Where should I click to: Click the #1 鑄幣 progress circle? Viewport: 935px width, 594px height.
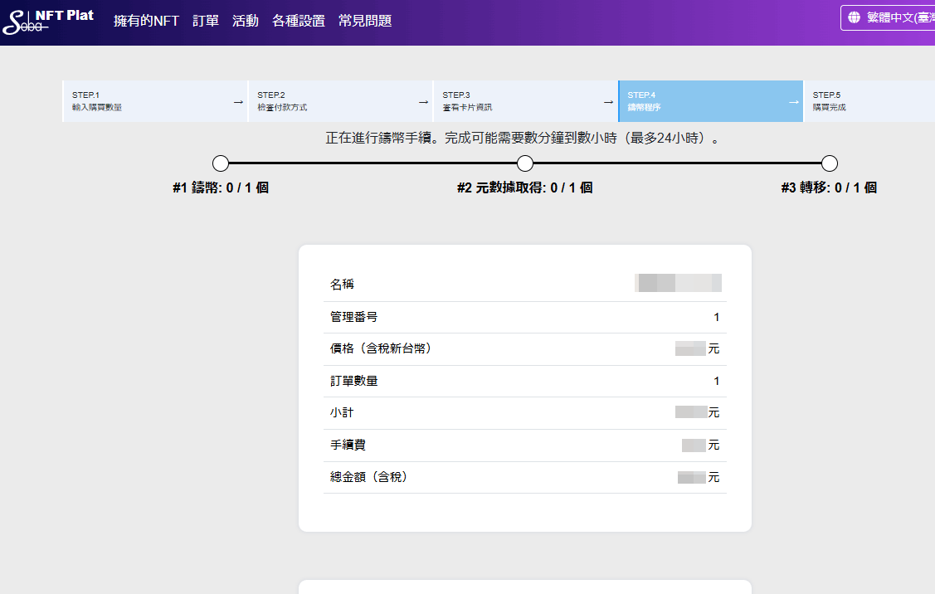point(221,163)
